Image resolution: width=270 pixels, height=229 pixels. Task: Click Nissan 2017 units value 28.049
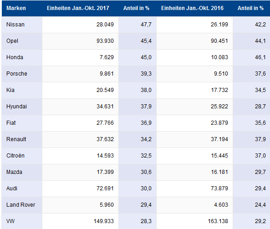(105, 25)
